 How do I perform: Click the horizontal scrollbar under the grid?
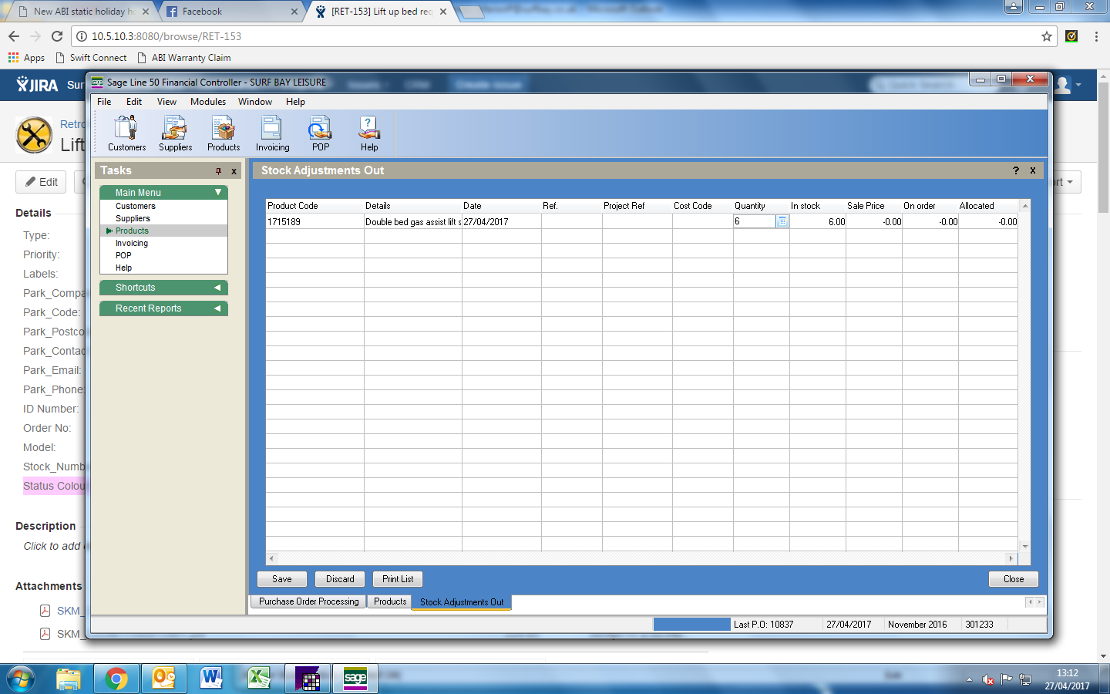coord(640,558)
